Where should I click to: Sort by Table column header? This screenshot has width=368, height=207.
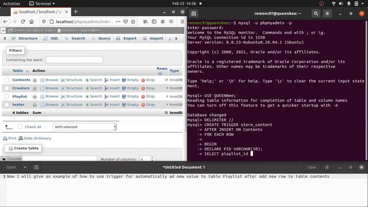coord(18,71)
